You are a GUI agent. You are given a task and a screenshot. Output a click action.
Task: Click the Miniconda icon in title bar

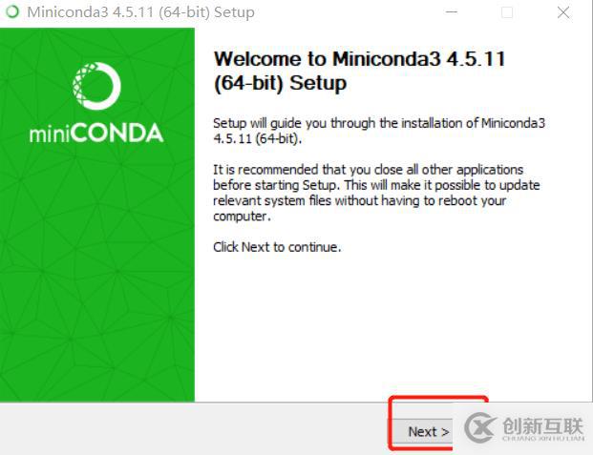[x=11, y=12]
